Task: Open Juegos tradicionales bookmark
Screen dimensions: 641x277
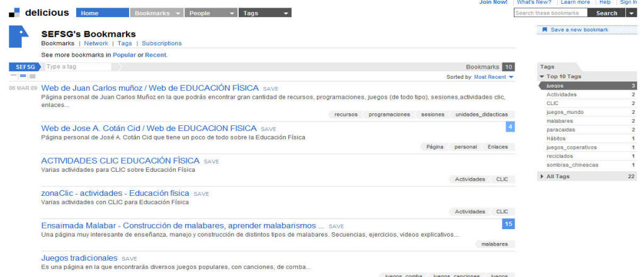Action: (x=79, y=257)
